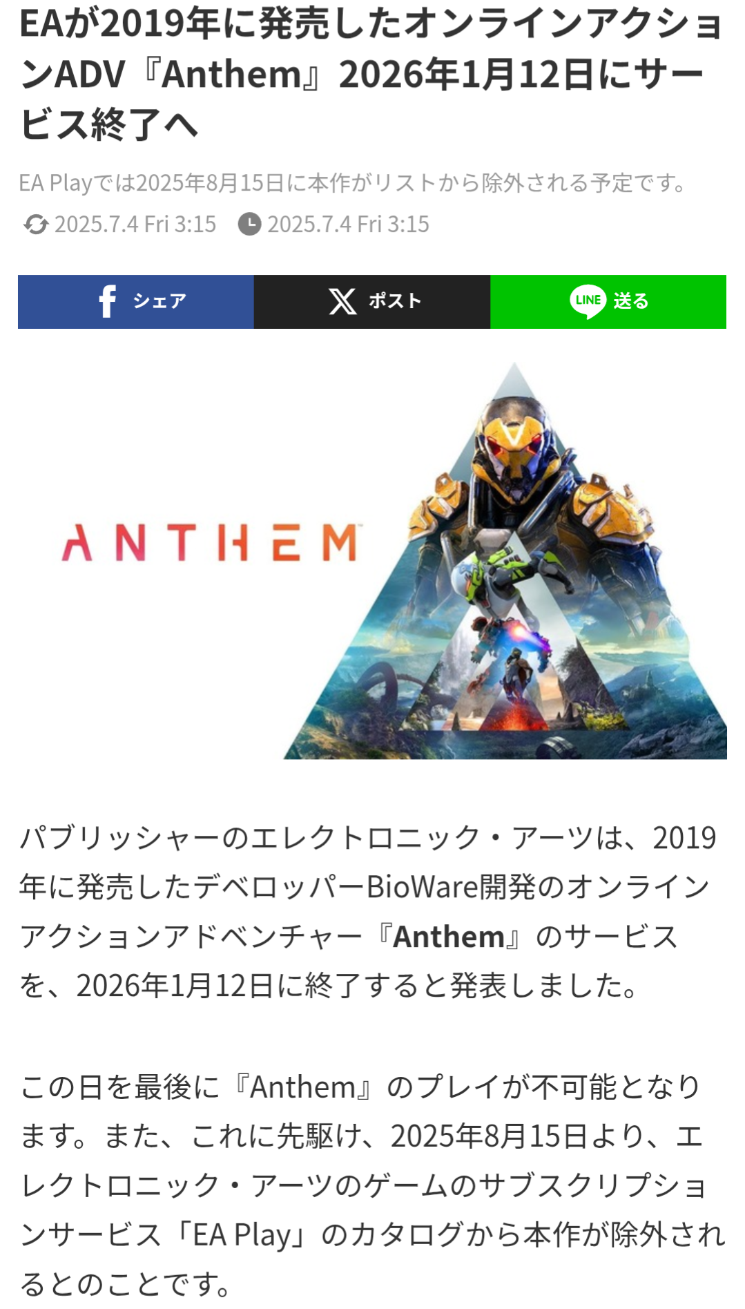Click the EA Play subtitle under the headline

pyautogui.click(x=354, y=183)
